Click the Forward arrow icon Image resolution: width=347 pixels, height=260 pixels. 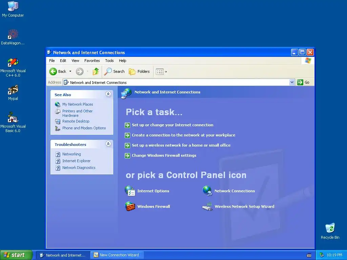(x=80, y=71)
